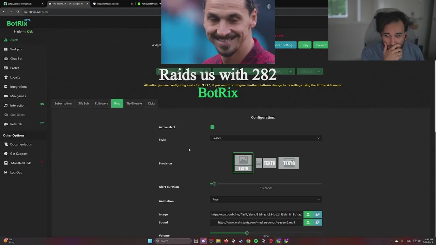Click upload icon next to Sound URL
The height and width of the screenshot is (245, 436).
pos(308,222)
